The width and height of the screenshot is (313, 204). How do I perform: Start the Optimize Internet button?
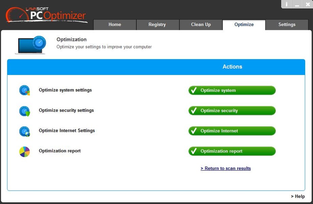click(232, 131)
